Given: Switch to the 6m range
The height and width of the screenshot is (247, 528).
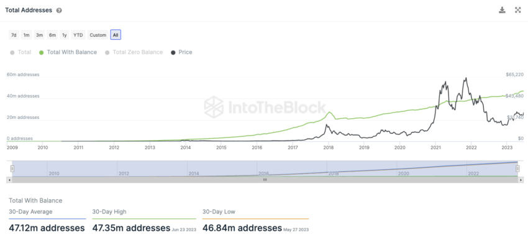Looking at the screenshot, I should [52, 35].
